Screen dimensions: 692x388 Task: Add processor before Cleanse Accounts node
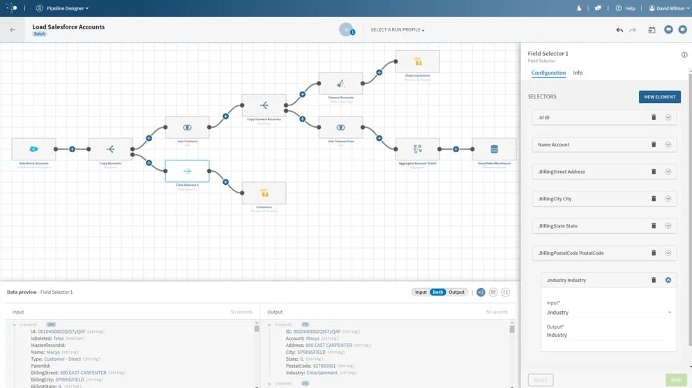pos(302,94)
